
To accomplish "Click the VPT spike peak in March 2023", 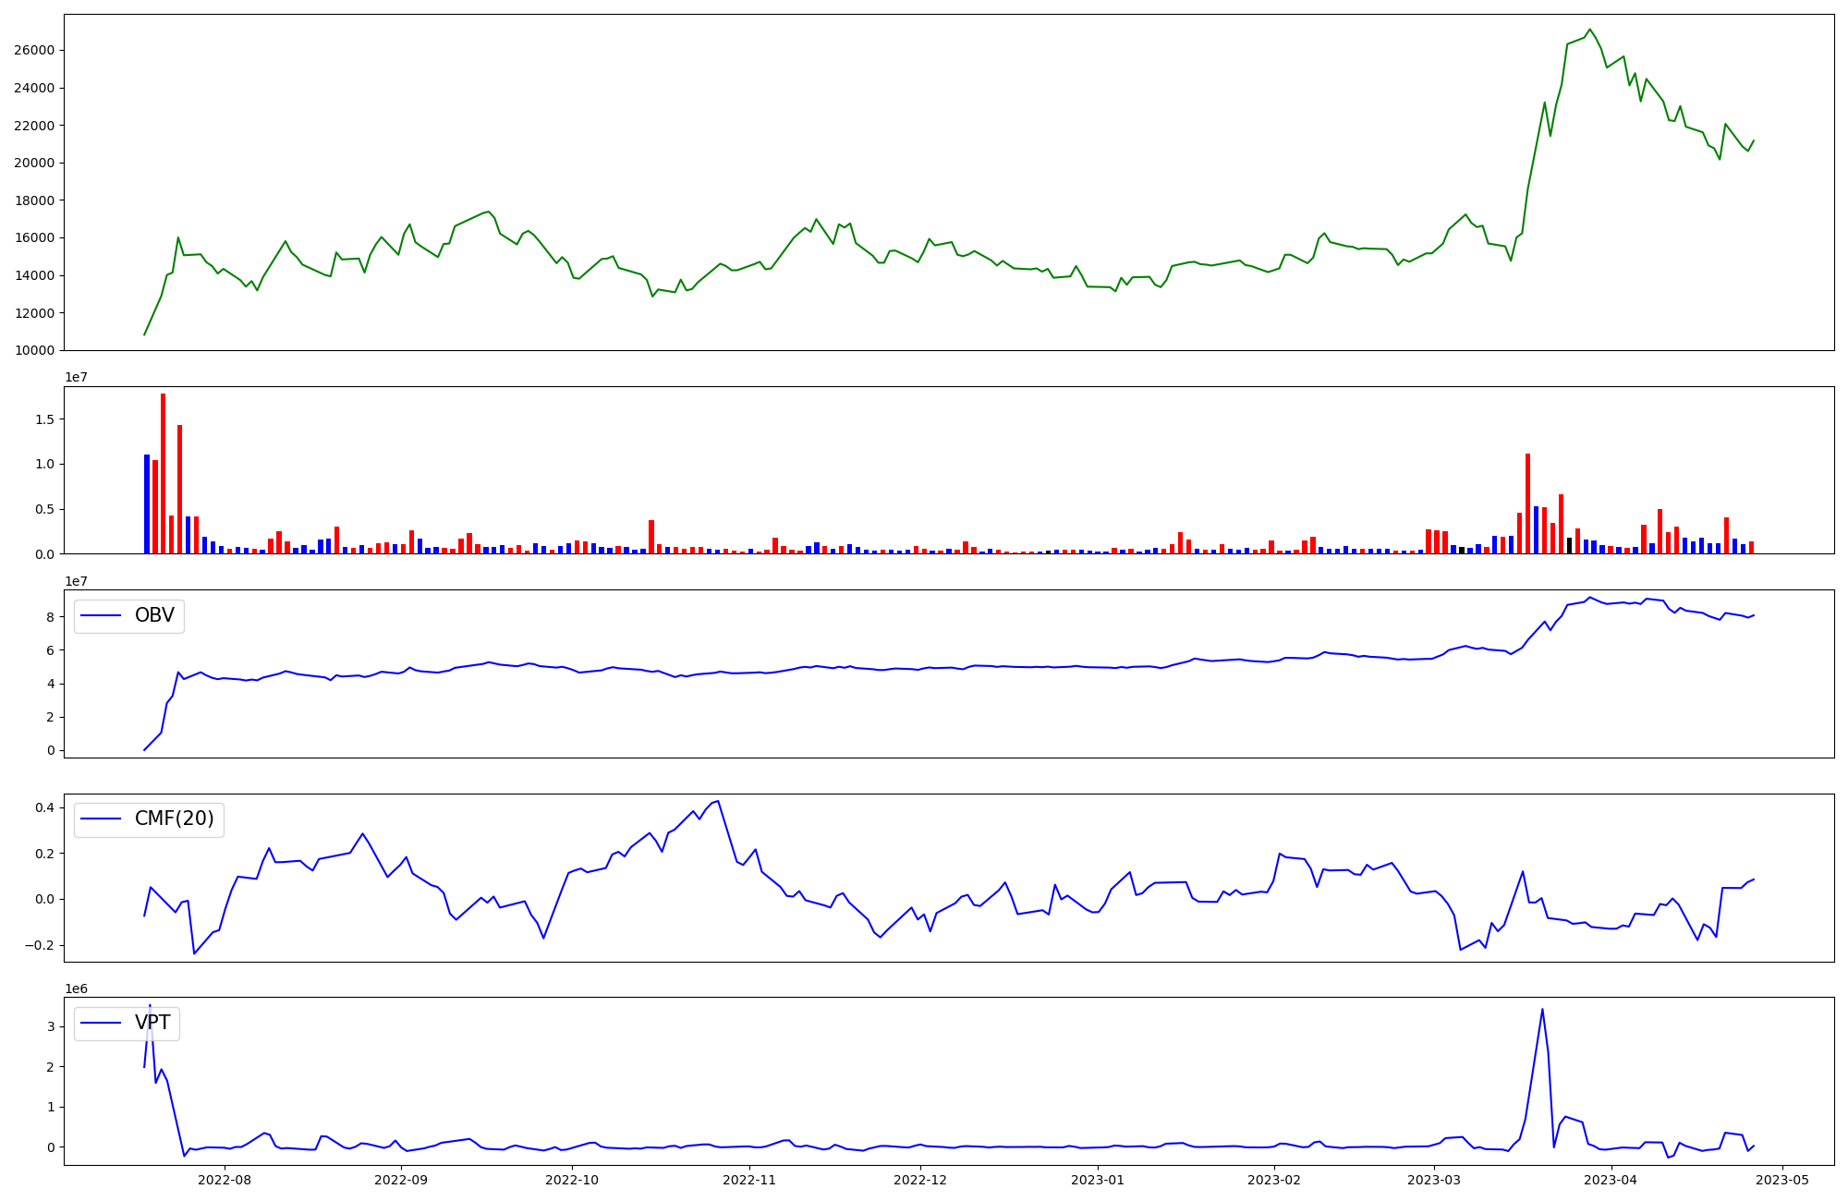I will [x=1542, y=1010].
